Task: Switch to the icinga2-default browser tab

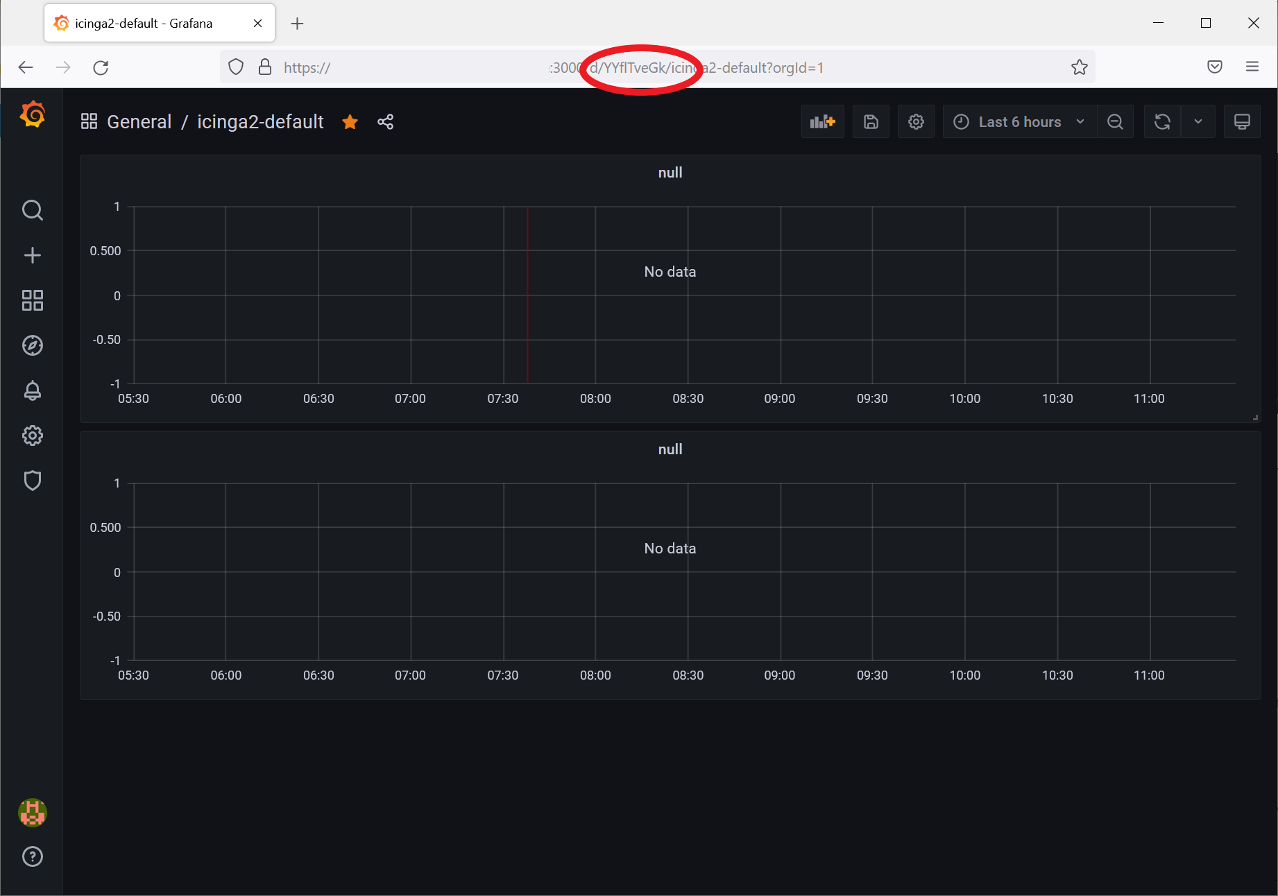Action: tap(142, 23)
